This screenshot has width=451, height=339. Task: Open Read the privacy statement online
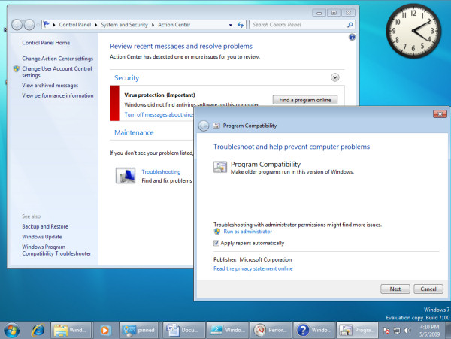coord(253,268)
